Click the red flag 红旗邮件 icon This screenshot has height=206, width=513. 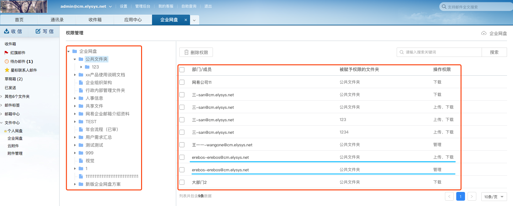pos(6,53)
